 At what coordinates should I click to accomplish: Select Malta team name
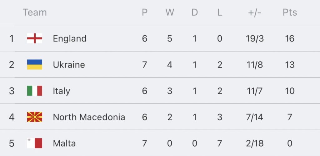(64, 143)
